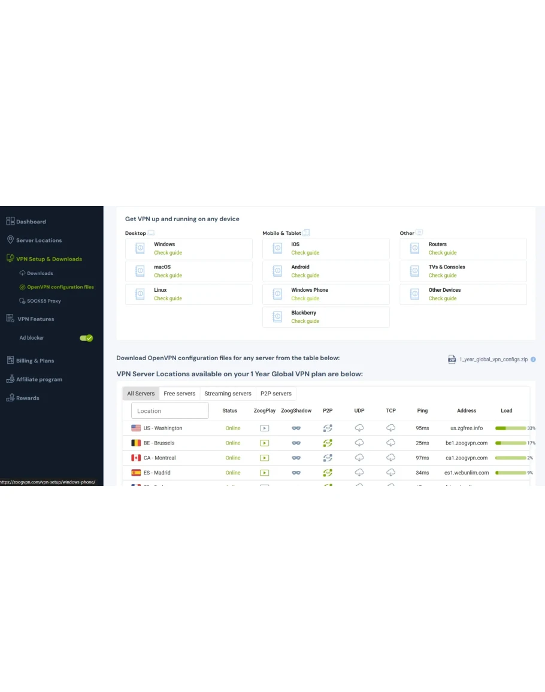
Task: Click the Server Locations pin icon
Action: pos(10,240)
